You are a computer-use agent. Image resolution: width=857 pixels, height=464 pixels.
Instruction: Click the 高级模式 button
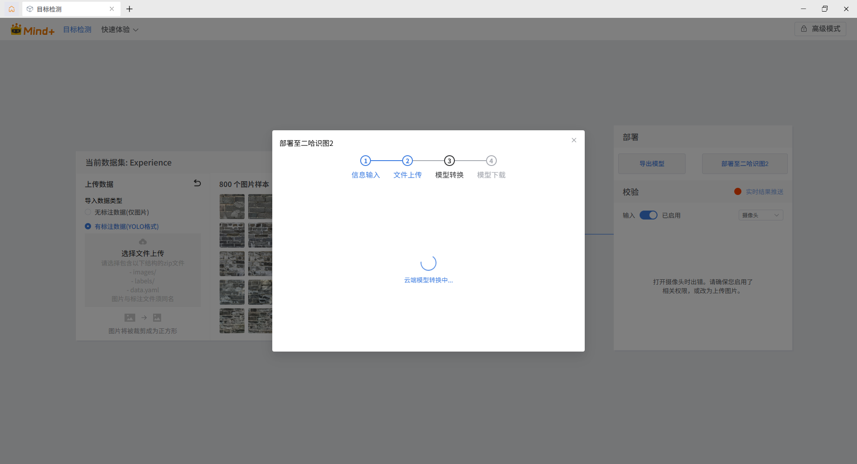(x=820, y=29)
